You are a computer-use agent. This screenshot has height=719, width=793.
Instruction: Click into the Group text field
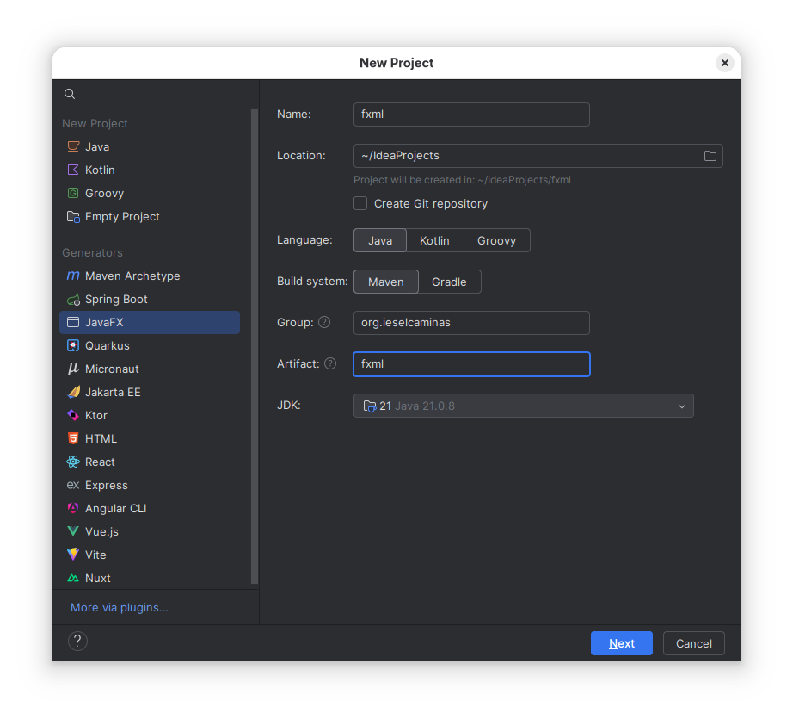coord(471,323)
